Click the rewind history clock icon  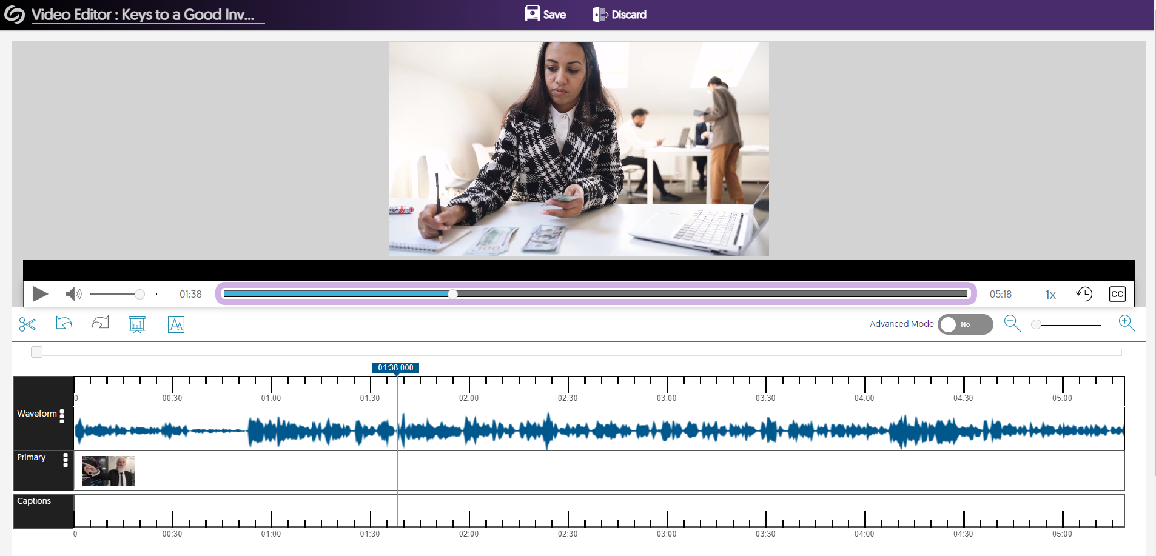[1084, 294]
